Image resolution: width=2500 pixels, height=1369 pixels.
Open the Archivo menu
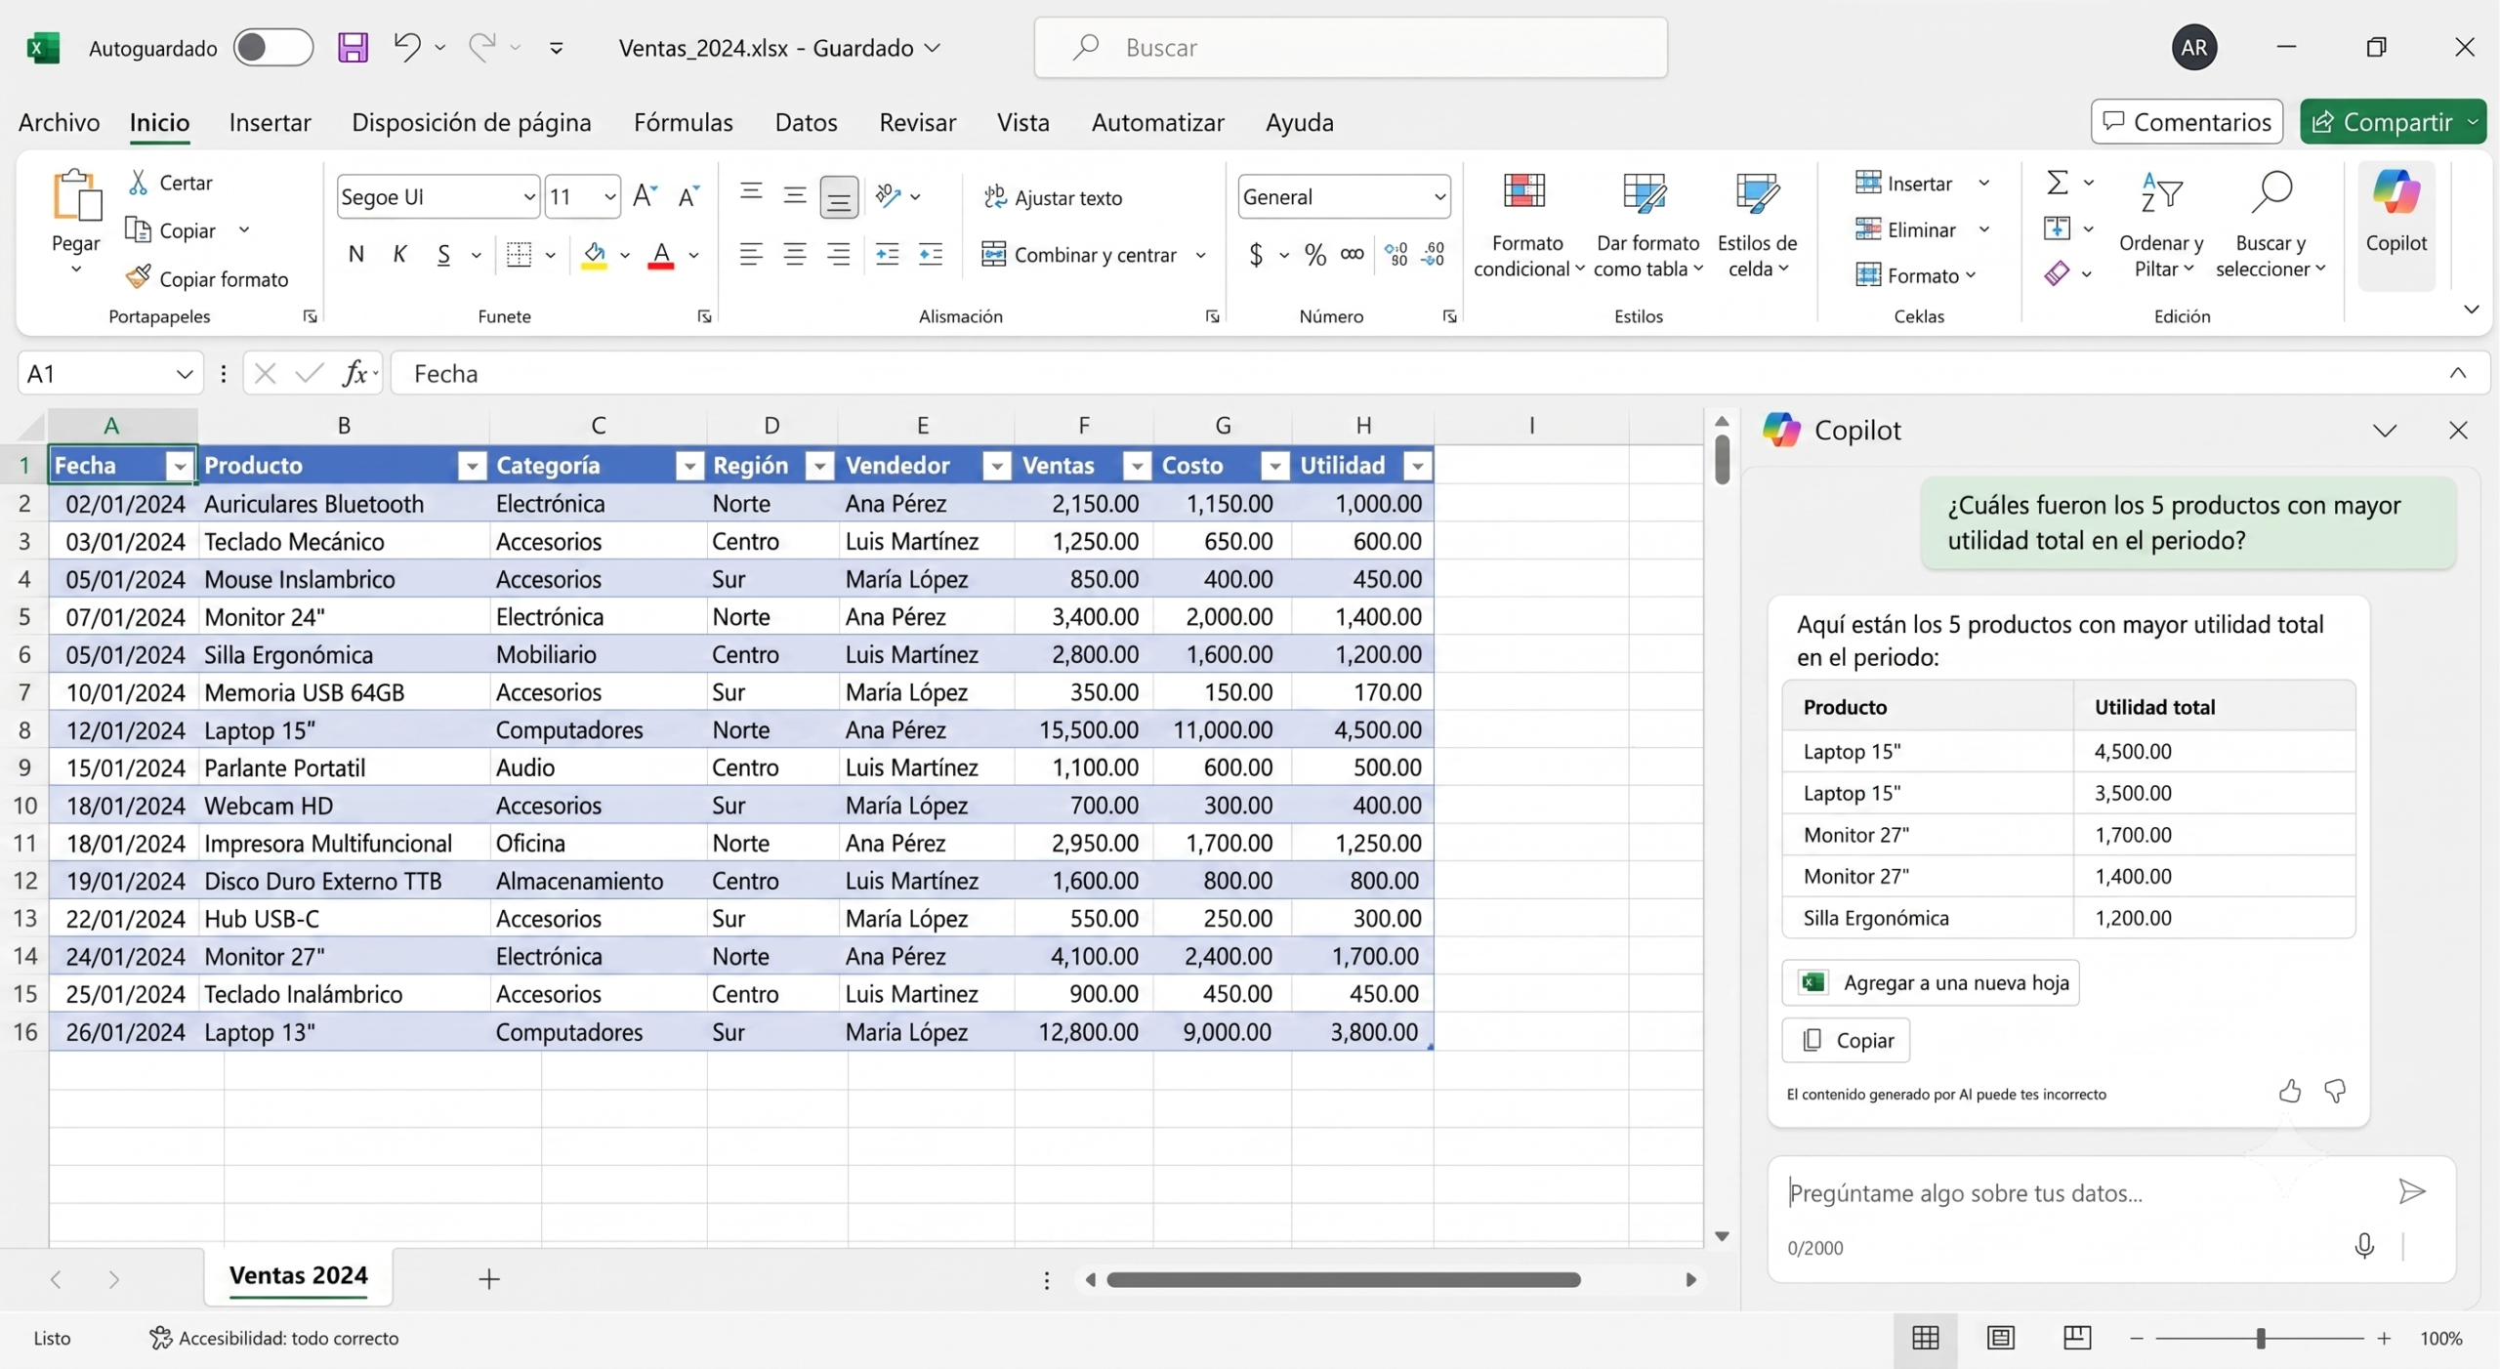tap(59, 122)
